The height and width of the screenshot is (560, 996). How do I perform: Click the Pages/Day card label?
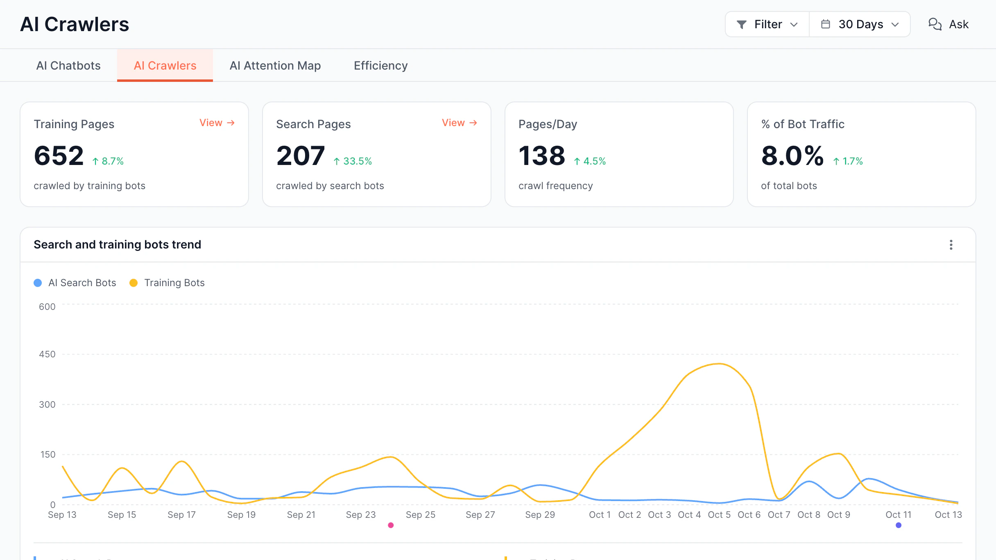(x=548, y=124)
